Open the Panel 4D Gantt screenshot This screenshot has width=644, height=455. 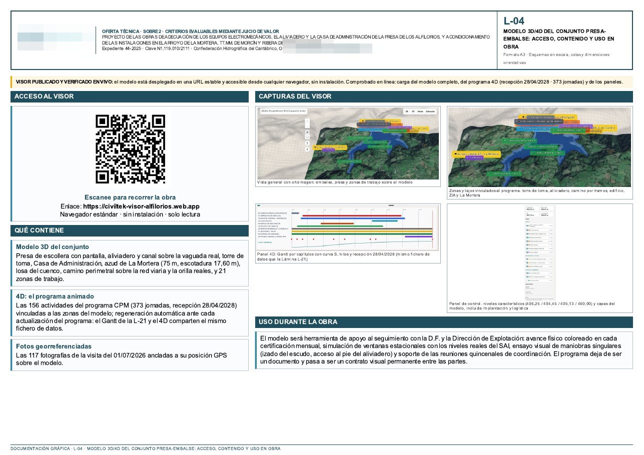coord(348,227)
